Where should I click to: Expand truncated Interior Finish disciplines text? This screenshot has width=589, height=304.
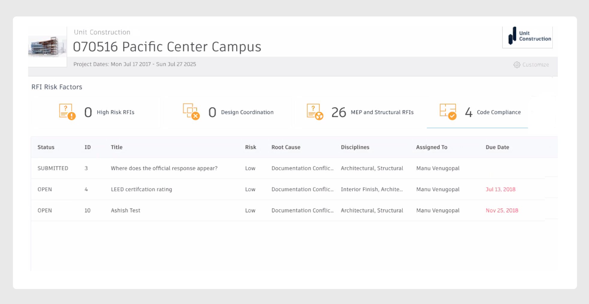coord(372,189)
